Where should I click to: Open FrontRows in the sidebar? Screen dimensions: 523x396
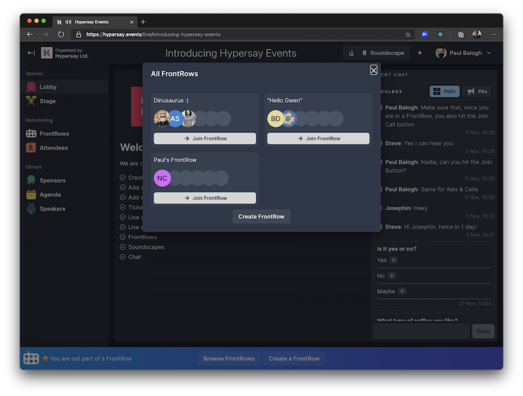tap(54, 134)
